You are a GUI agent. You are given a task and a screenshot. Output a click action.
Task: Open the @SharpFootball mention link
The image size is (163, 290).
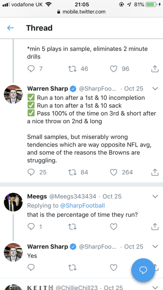point(82,205)
